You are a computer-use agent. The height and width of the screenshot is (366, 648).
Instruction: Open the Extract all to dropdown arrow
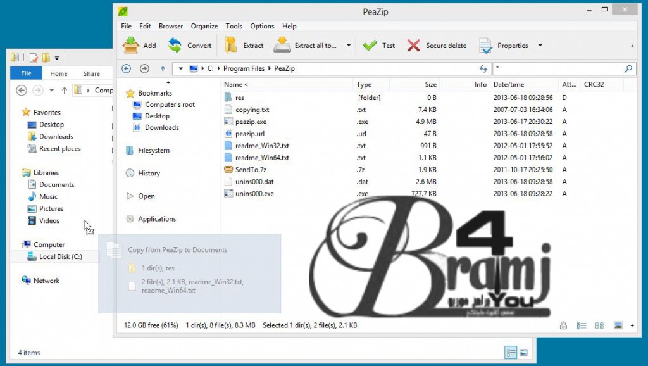pyautogui.click(x=349, y=46)
